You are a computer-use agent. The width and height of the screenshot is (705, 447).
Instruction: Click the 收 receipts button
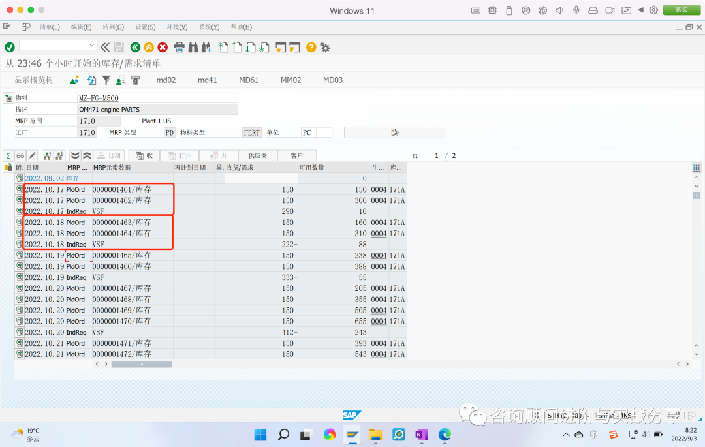pos(145,155)
